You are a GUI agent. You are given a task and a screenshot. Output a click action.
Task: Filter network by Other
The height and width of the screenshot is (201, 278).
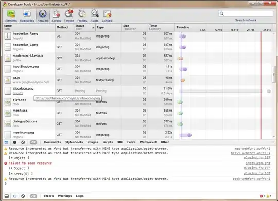(165, 142)
